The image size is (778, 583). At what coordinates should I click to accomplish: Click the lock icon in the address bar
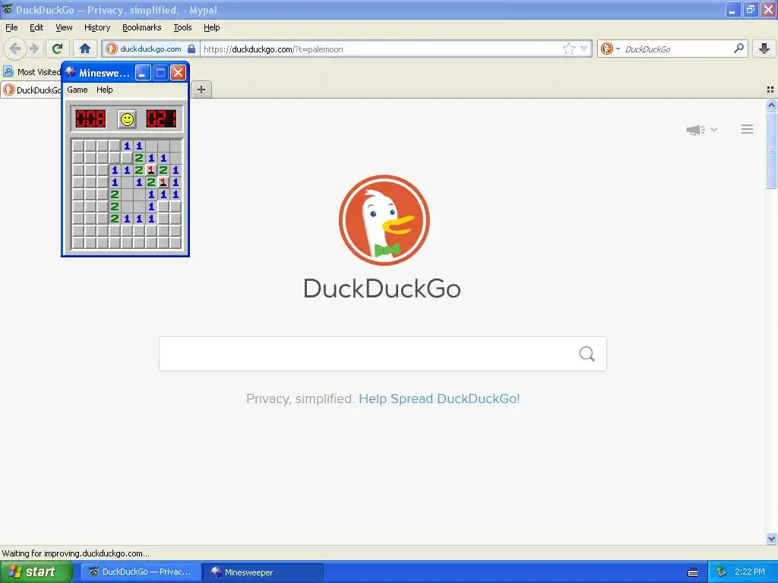tap(191, 49)
